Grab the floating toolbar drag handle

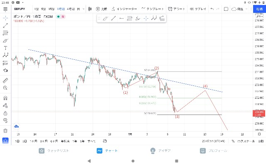99,18
